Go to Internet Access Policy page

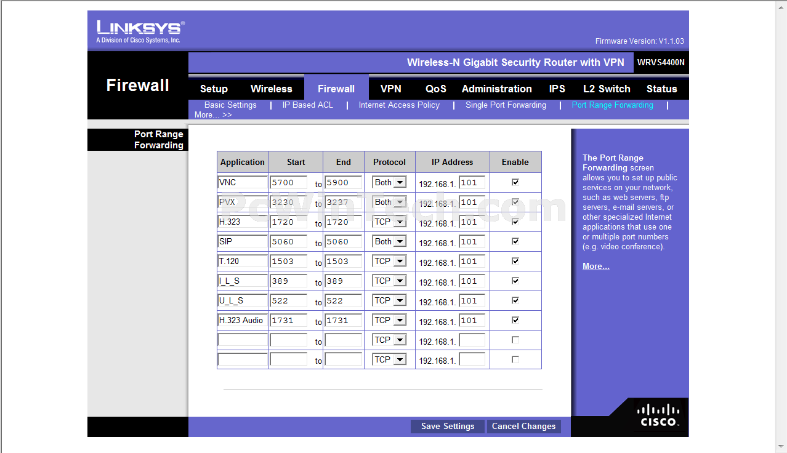click(399, 105)
